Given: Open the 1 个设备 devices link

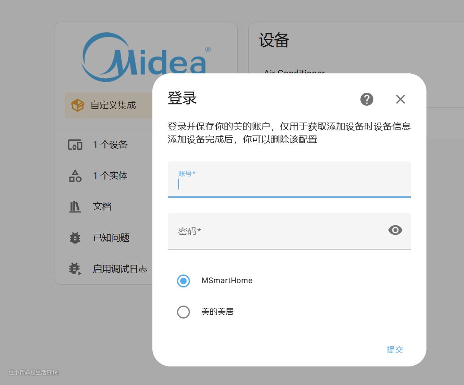Looking at the screenshot, I should [110, 145].
